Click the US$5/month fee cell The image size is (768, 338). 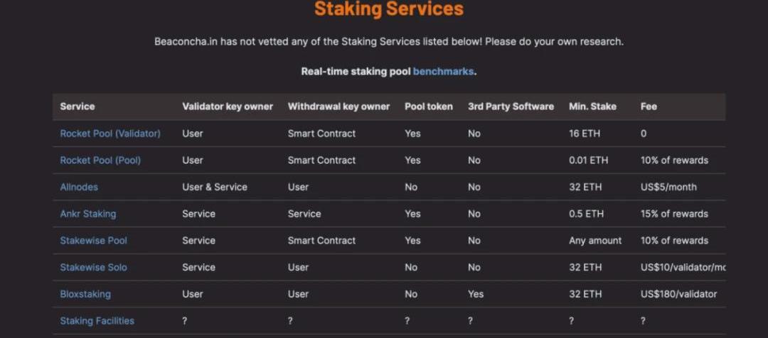tap(668, 187)
